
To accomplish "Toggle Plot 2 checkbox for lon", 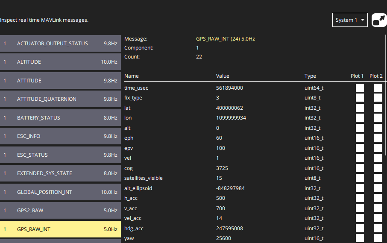I will (378, 118).
